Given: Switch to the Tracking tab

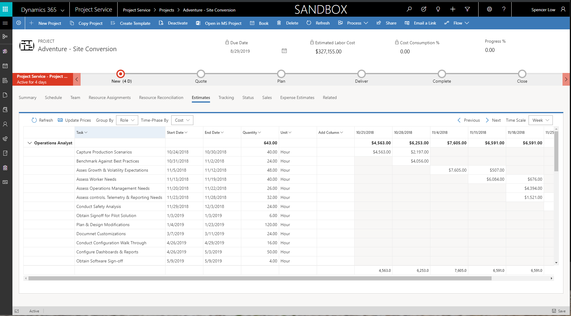Looking at the screenshot, I should [226, 97].
